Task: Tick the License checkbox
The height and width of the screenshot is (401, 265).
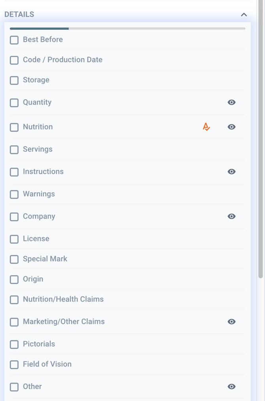Action: pyautogui.click(x=14, y=239)
